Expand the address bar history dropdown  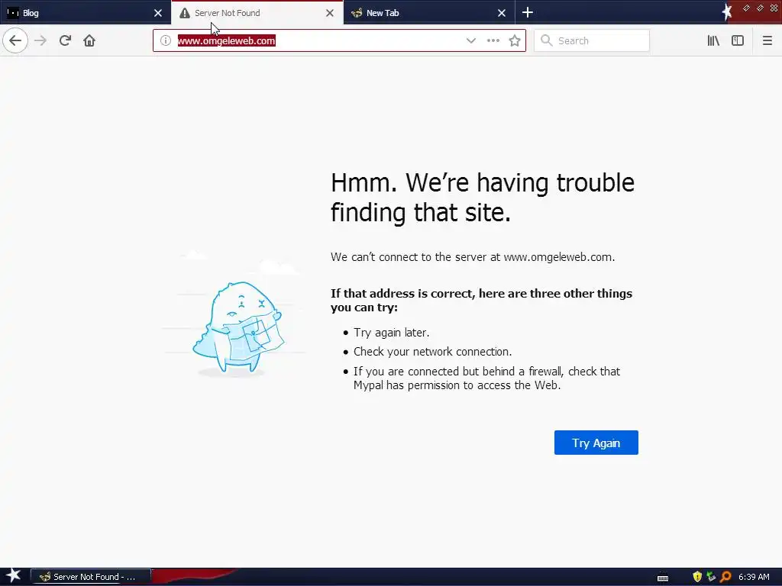[x=470, y=41]
